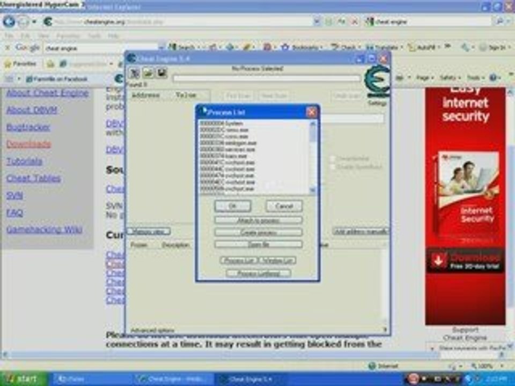Open the address bar dropdown arrow
The width and height of the screenshot is (515, 386).
click(x=317, y=21)
